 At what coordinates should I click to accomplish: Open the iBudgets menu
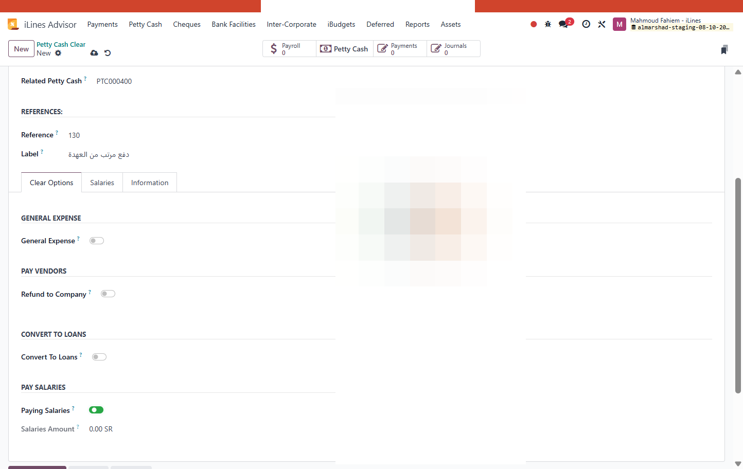point(342,24)
